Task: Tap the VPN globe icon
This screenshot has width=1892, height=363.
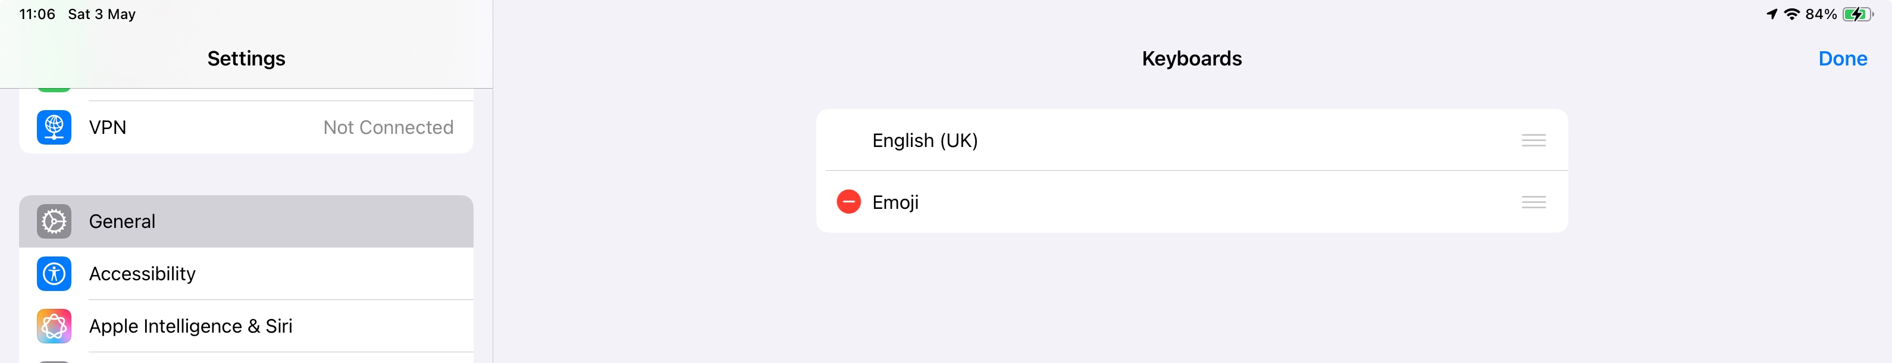Action: tap(54, 127)
